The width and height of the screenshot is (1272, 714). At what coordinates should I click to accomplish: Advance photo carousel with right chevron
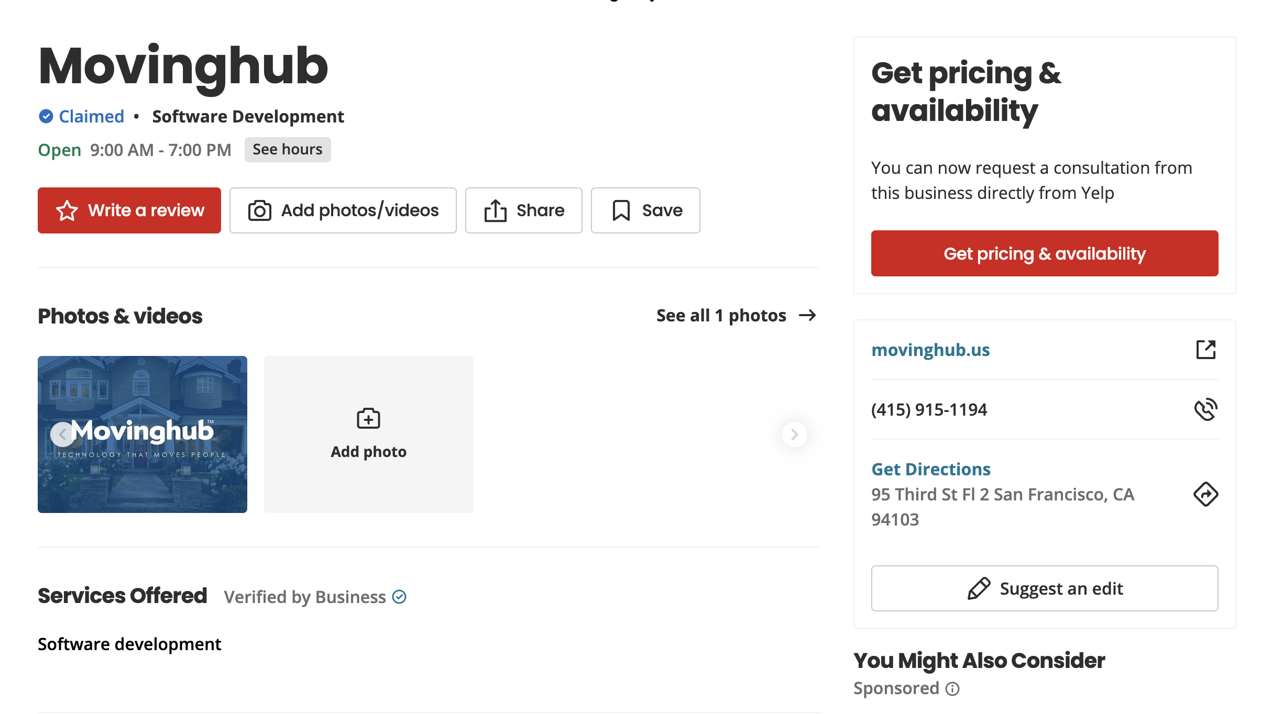(x=794, y=434)
